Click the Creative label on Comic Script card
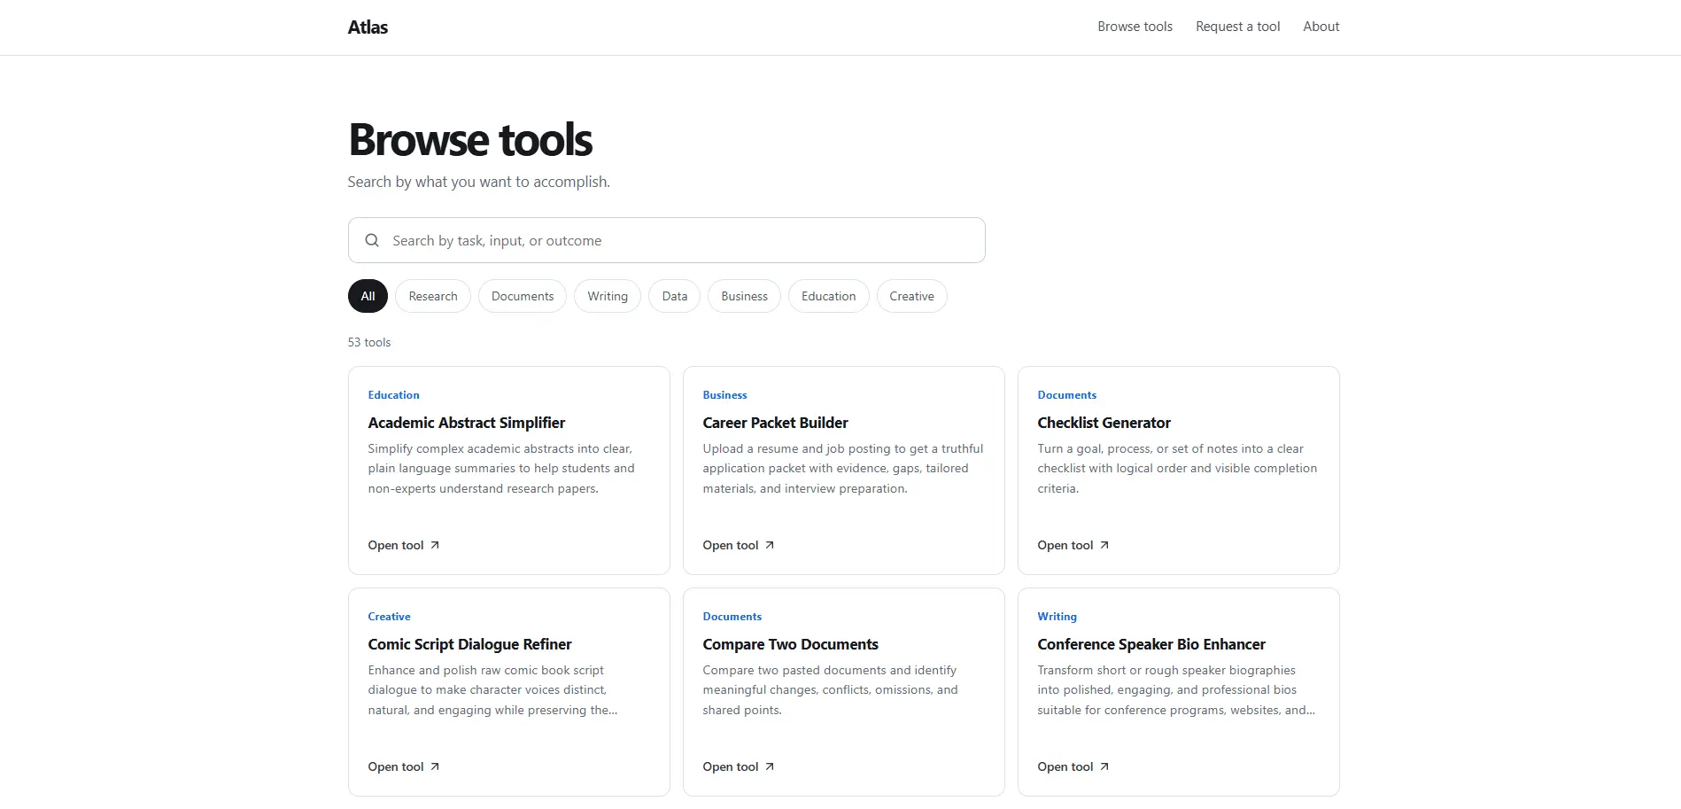Viewport: 1681px width, 809px height. 389,617
